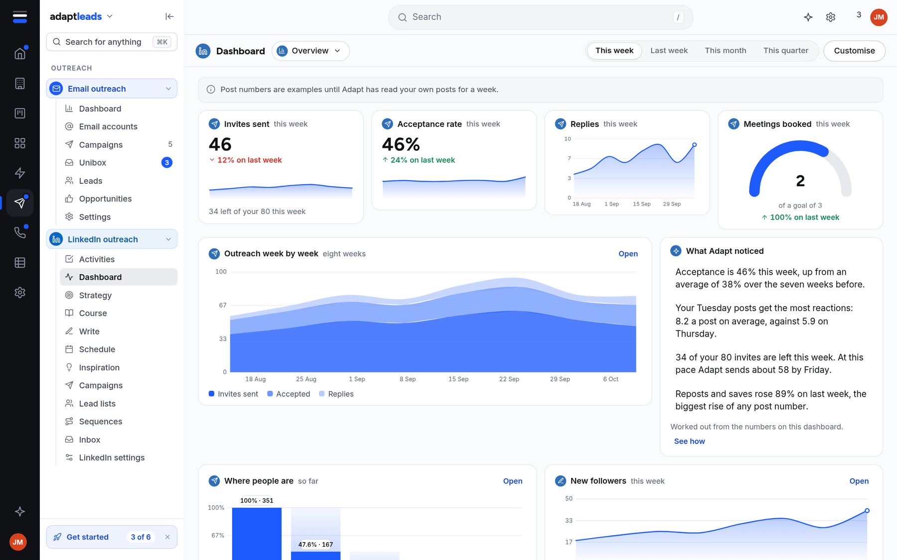Open the phone calls icon in rail
The image size is (897, 560).
(x=20, y=232)
